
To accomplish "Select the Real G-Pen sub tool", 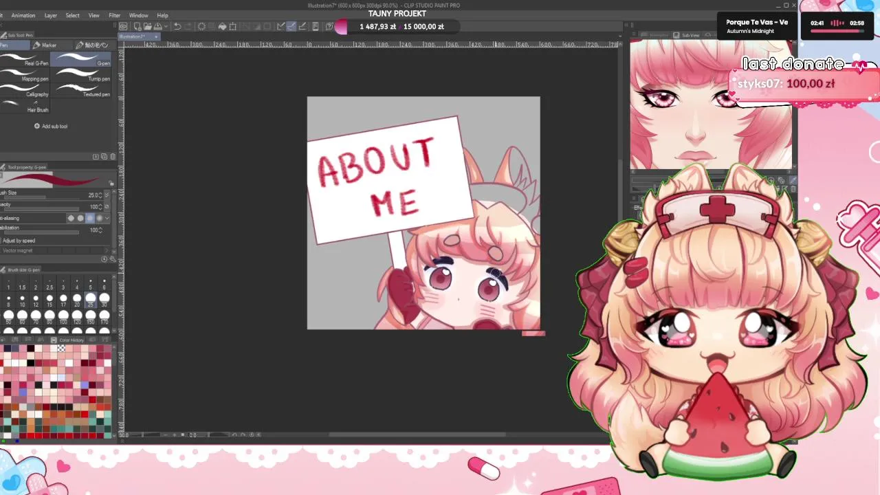I will (25, 59).
